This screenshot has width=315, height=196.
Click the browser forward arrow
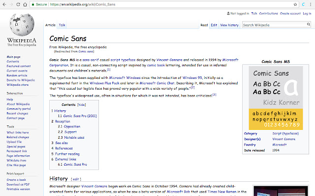click(x=11, y=4)
